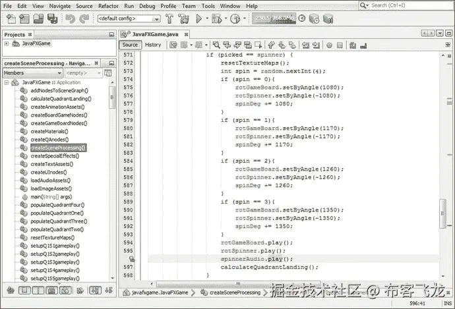Click the Start Macro Recording icon

(329, 45)
